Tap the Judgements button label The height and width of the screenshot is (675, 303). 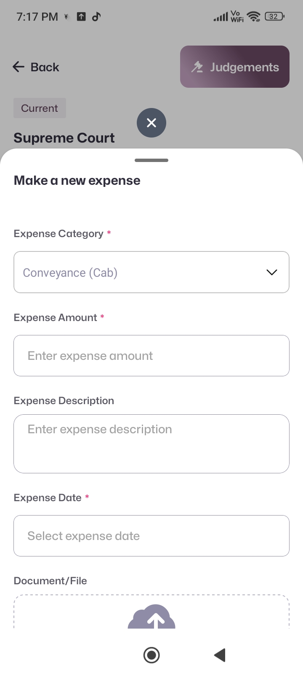point(245,67)
